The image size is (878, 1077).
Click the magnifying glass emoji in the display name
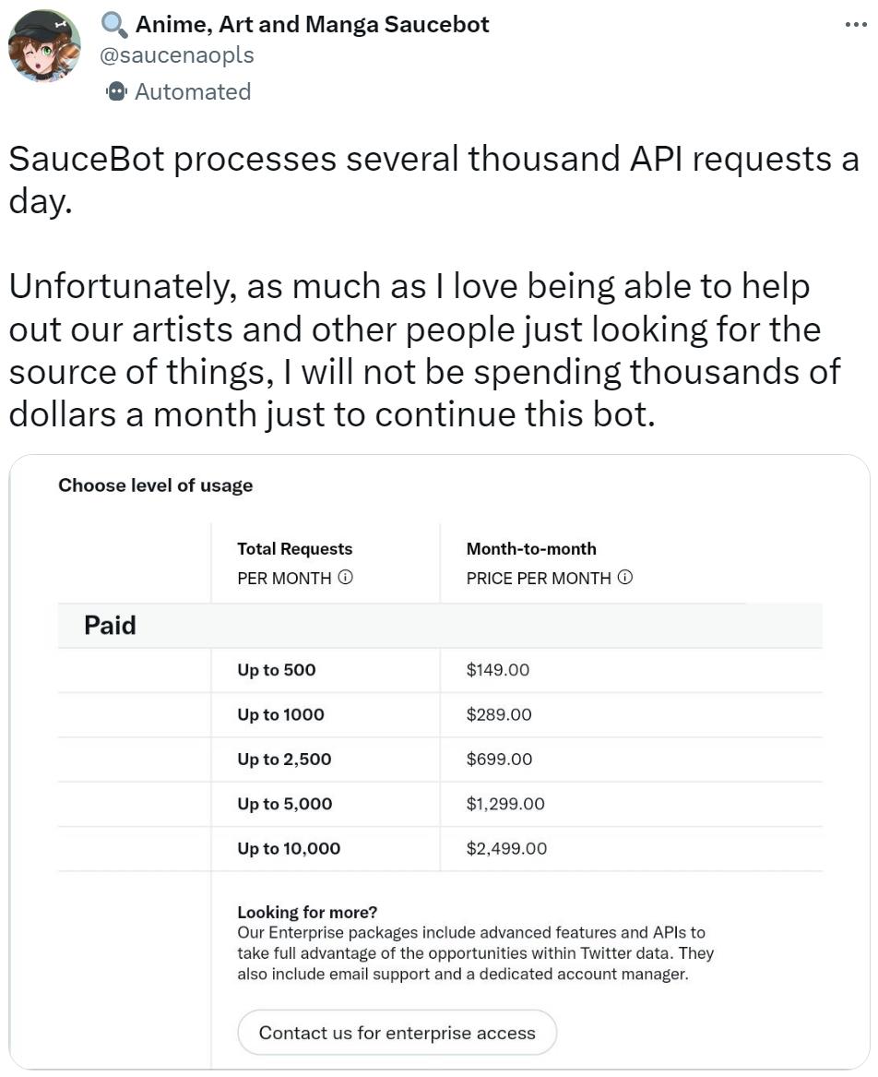coord(114,24)
